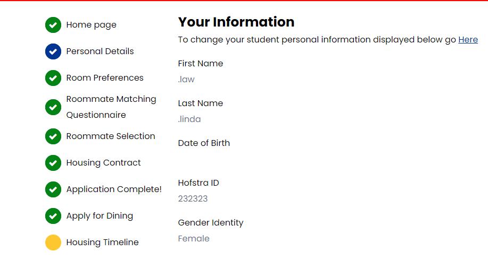Go to the Personal Details step
This screenshot has height=260, width=488.
click(x=100, y=51)
